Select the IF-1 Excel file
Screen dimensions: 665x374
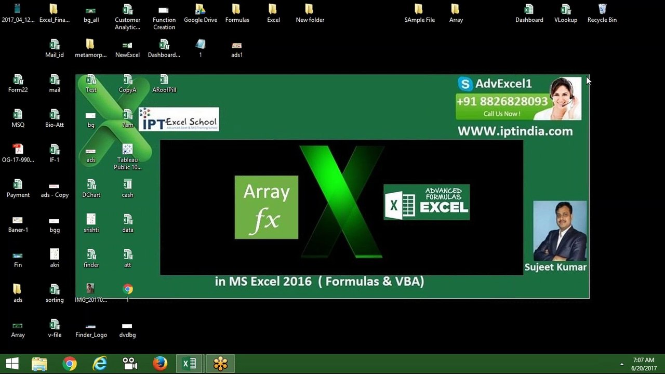pyautogui.click(x=54, y=153)
